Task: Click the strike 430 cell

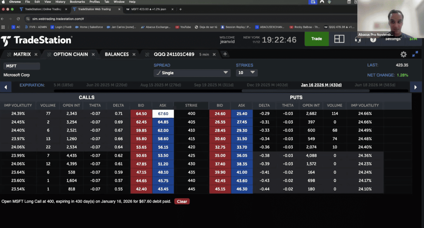Action: (191, 164)
